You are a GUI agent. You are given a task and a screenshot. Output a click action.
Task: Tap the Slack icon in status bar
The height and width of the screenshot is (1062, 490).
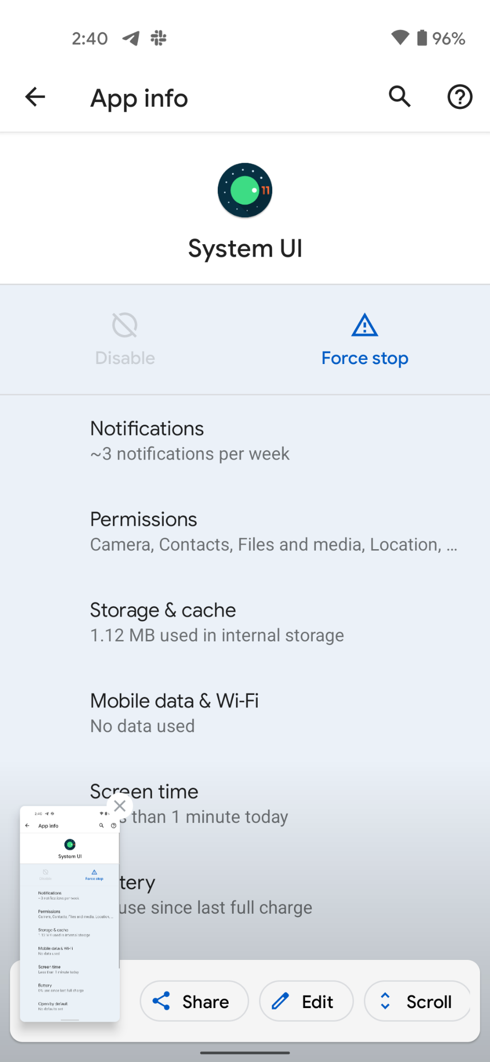coord(159,38)
